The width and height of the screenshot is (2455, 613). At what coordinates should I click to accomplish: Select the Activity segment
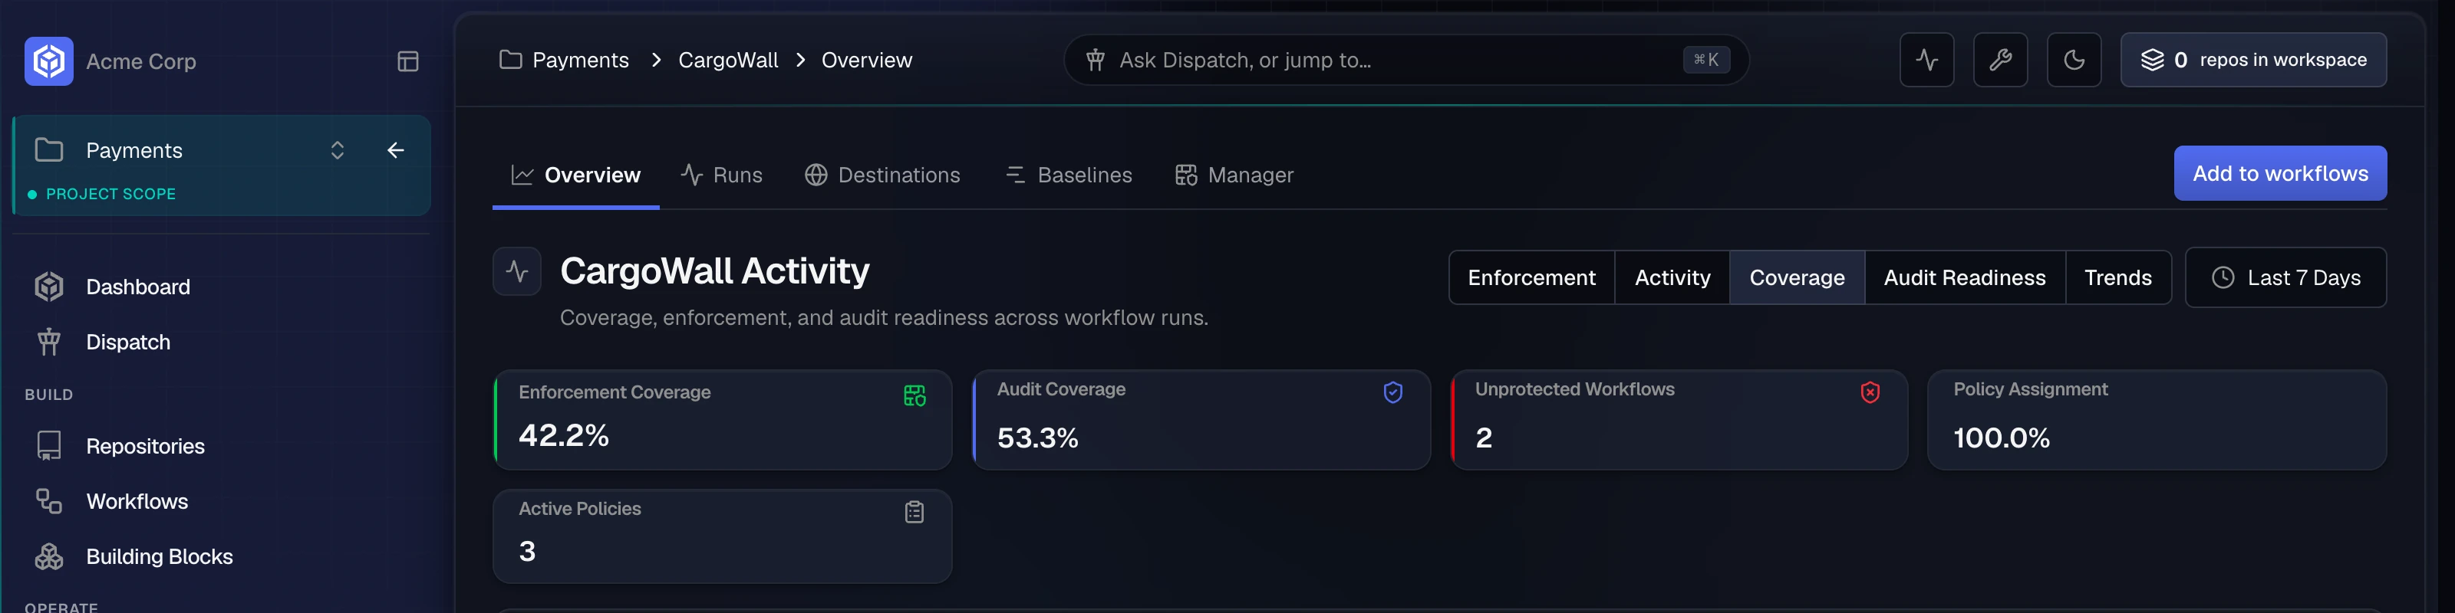(x=1672, y=278)
